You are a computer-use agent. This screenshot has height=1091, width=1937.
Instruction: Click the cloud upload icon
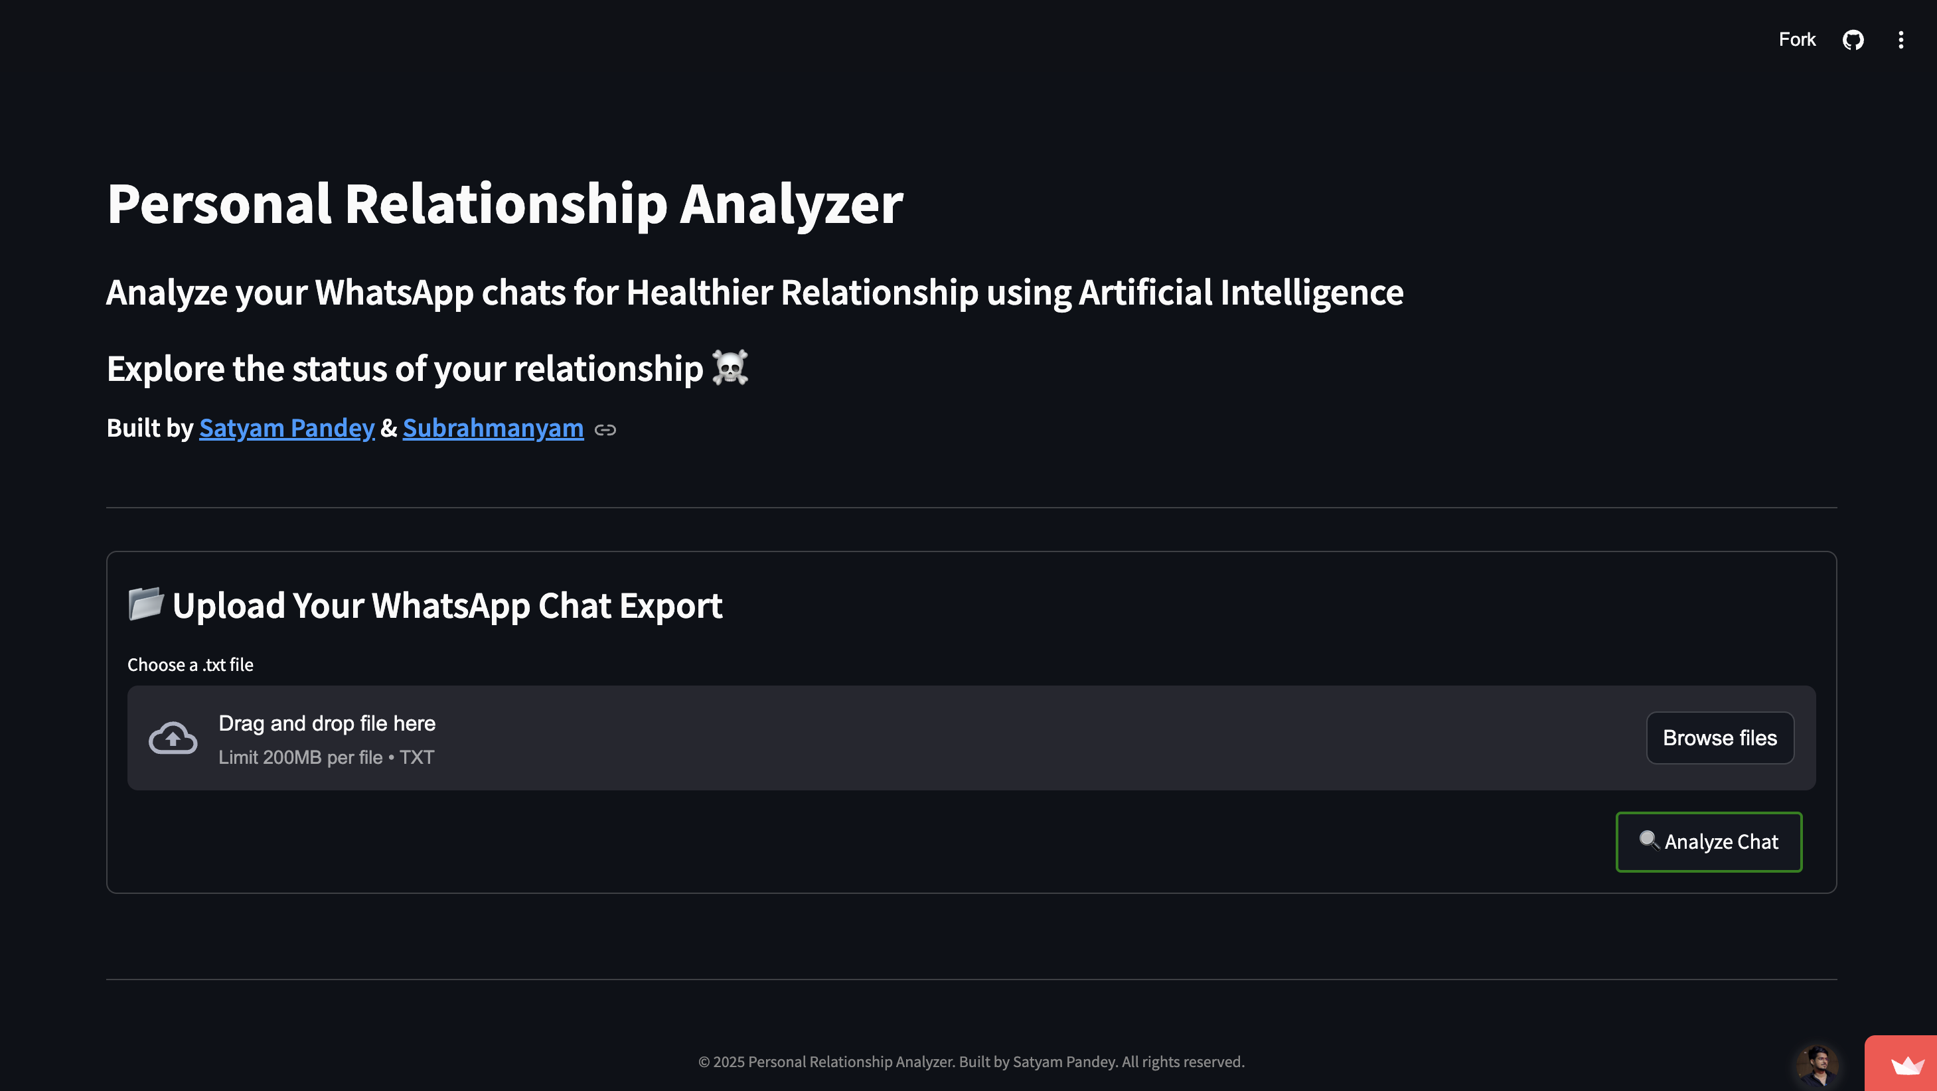click(173, 739)
